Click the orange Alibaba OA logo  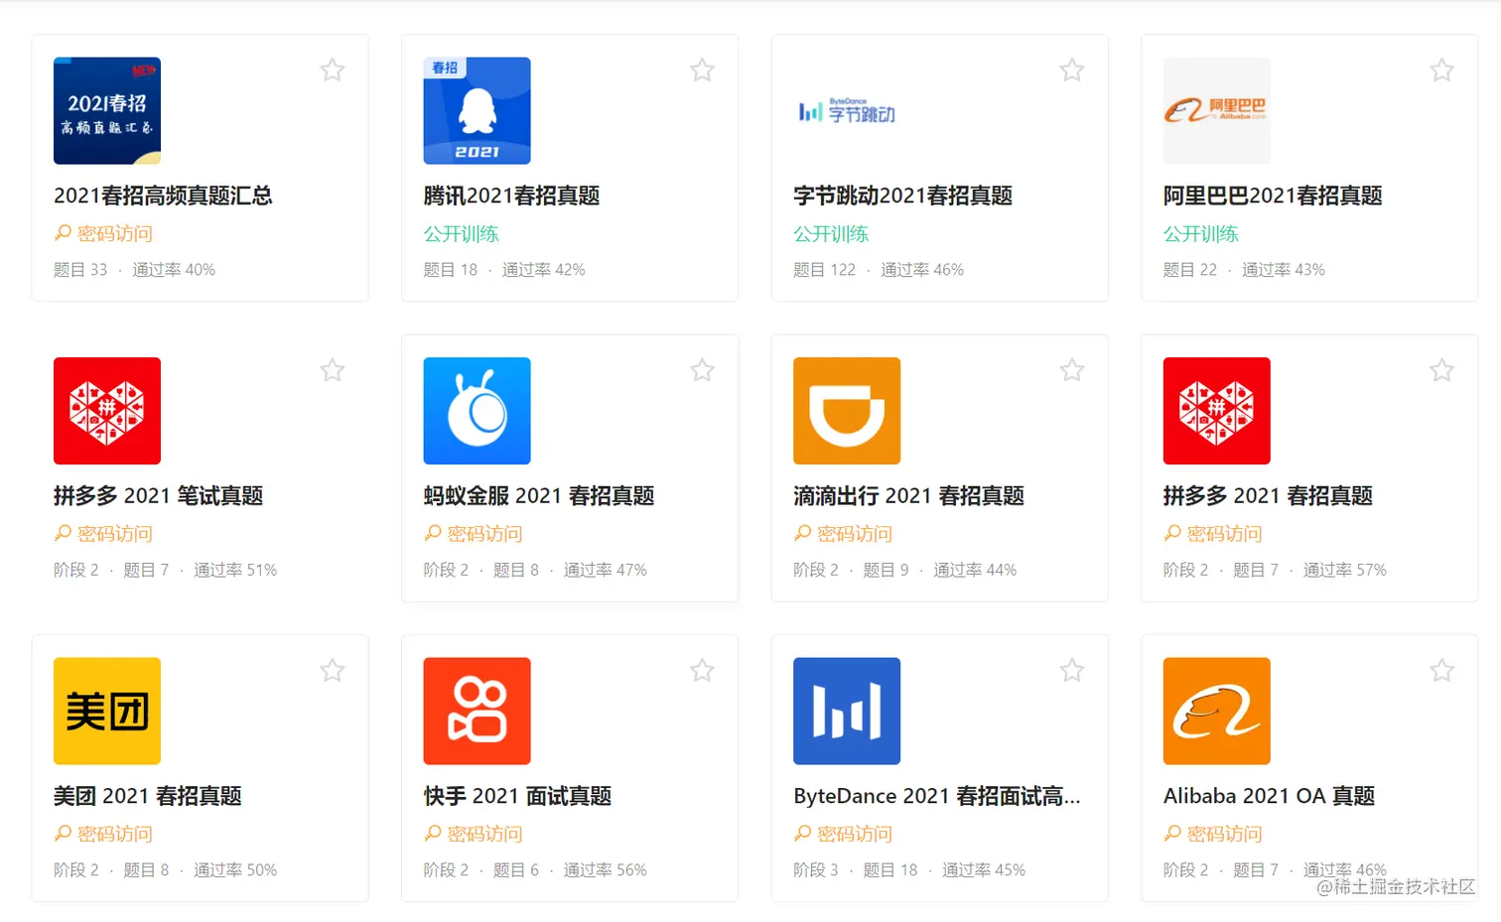pos(1216,711)
